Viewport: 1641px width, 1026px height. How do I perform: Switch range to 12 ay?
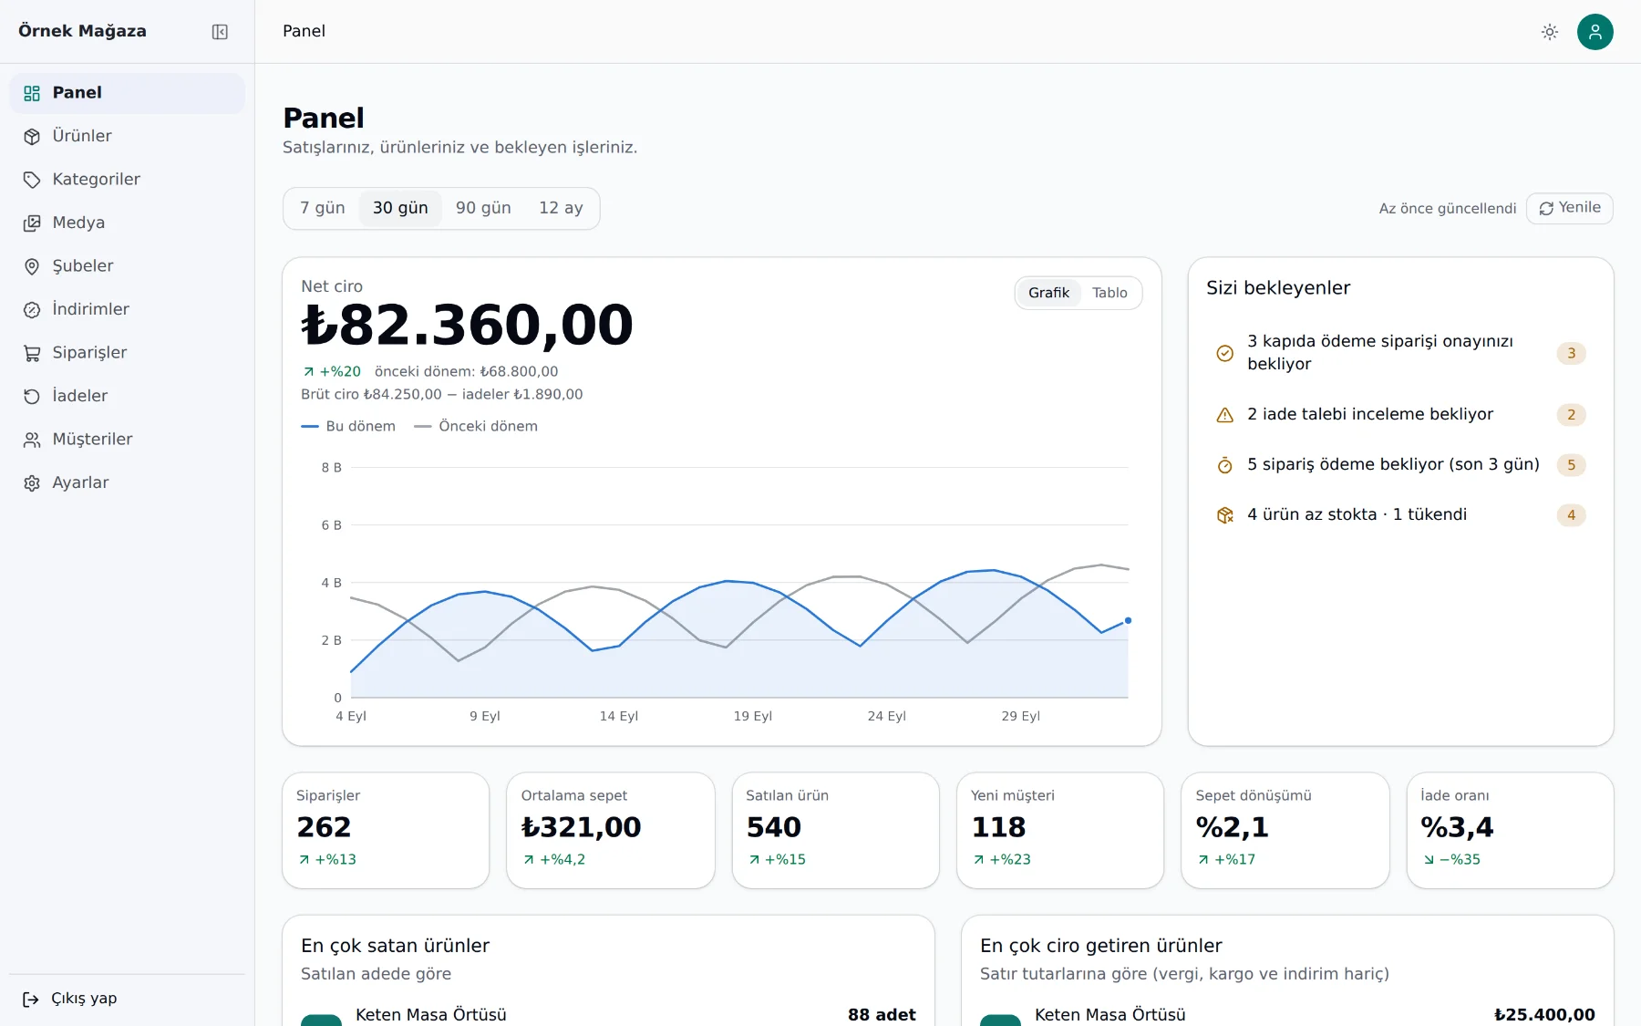(x=561, y=208)
